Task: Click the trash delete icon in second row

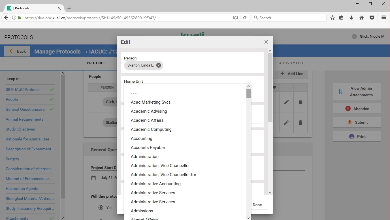Action: [300, 123]
